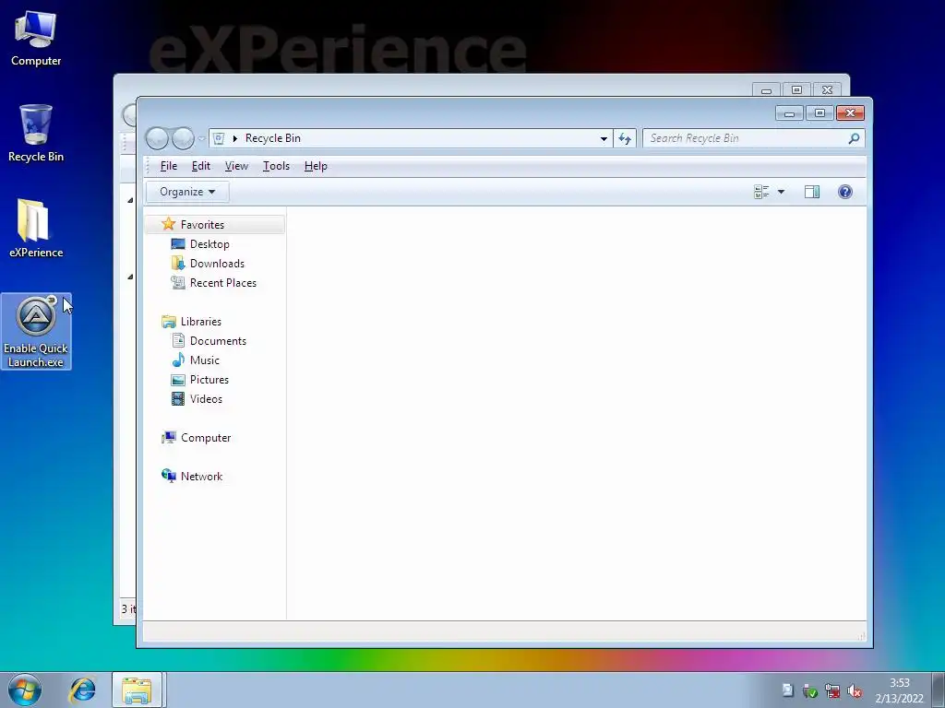Refresh the Recycle Bin view

tap(625, 138)
